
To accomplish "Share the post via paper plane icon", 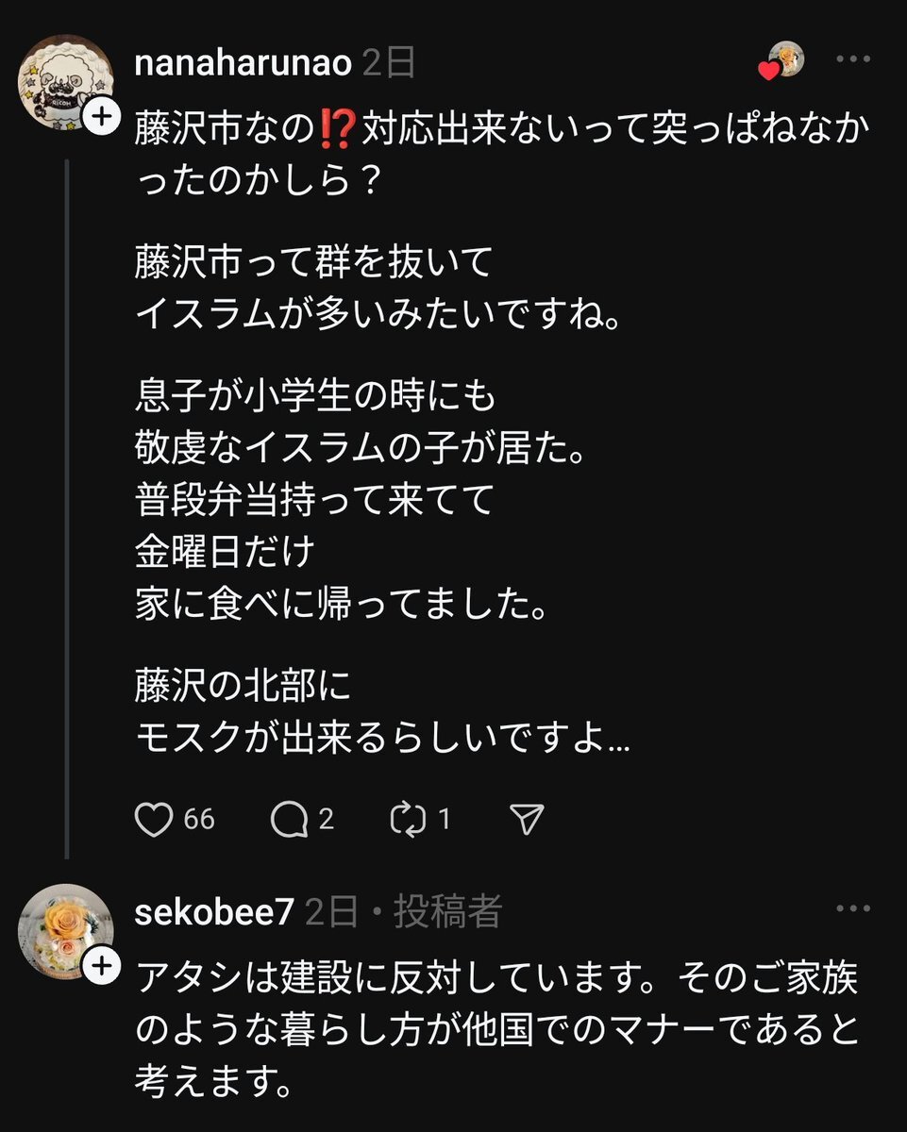I will coord(527,820).
